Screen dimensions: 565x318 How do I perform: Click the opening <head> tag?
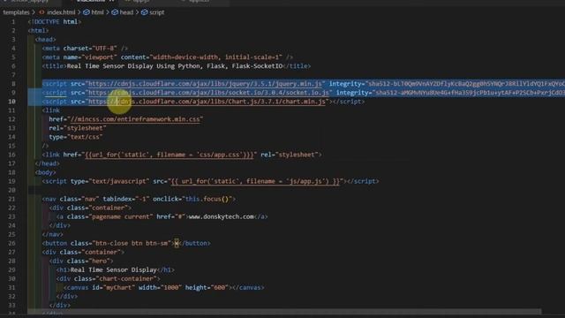45,40
